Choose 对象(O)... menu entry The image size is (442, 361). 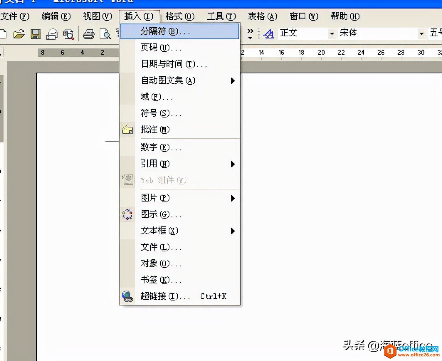click(180, 263)
